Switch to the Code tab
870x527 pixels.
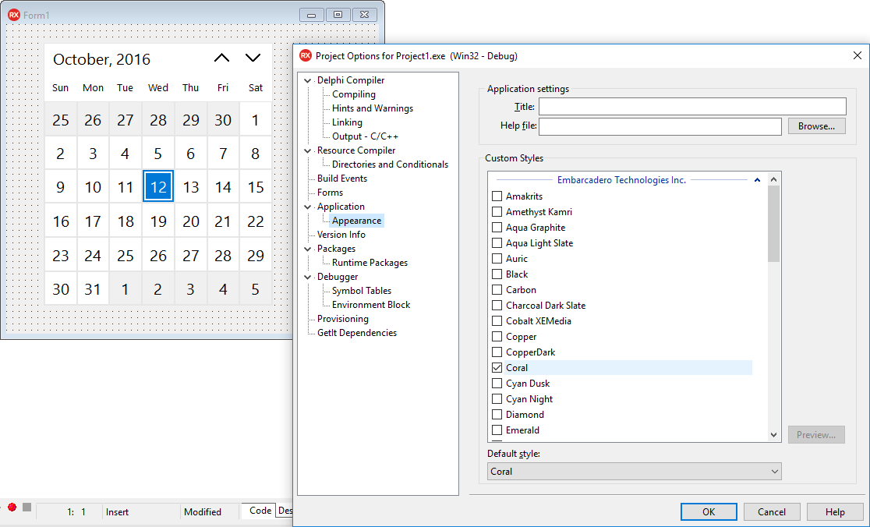pyautogui.click(x=260, y=511)
